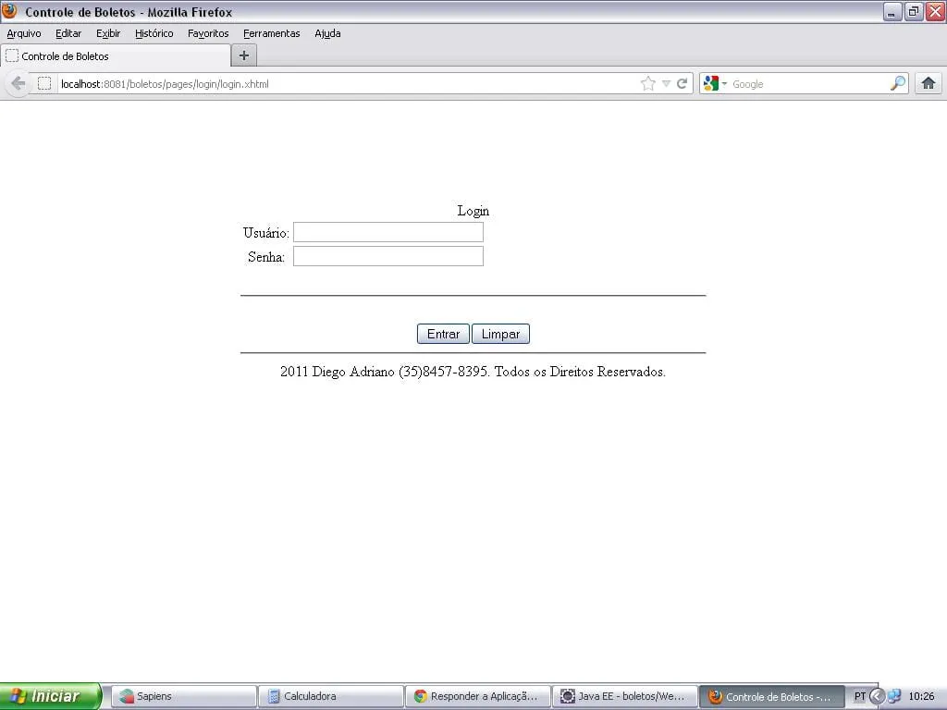This screenshot has height=710, width=947.
Task: Bookmark this page with the star icon
Action: 648,83
